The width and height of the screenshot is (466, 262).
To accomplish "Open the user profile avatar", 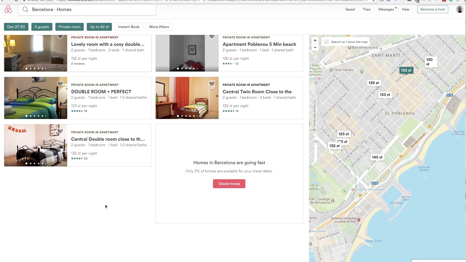I will click(x=460, y=9).
